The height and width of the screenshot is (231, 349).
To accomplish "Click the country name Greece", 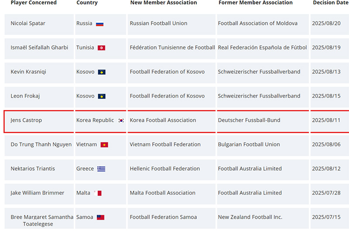I will 85,169.
